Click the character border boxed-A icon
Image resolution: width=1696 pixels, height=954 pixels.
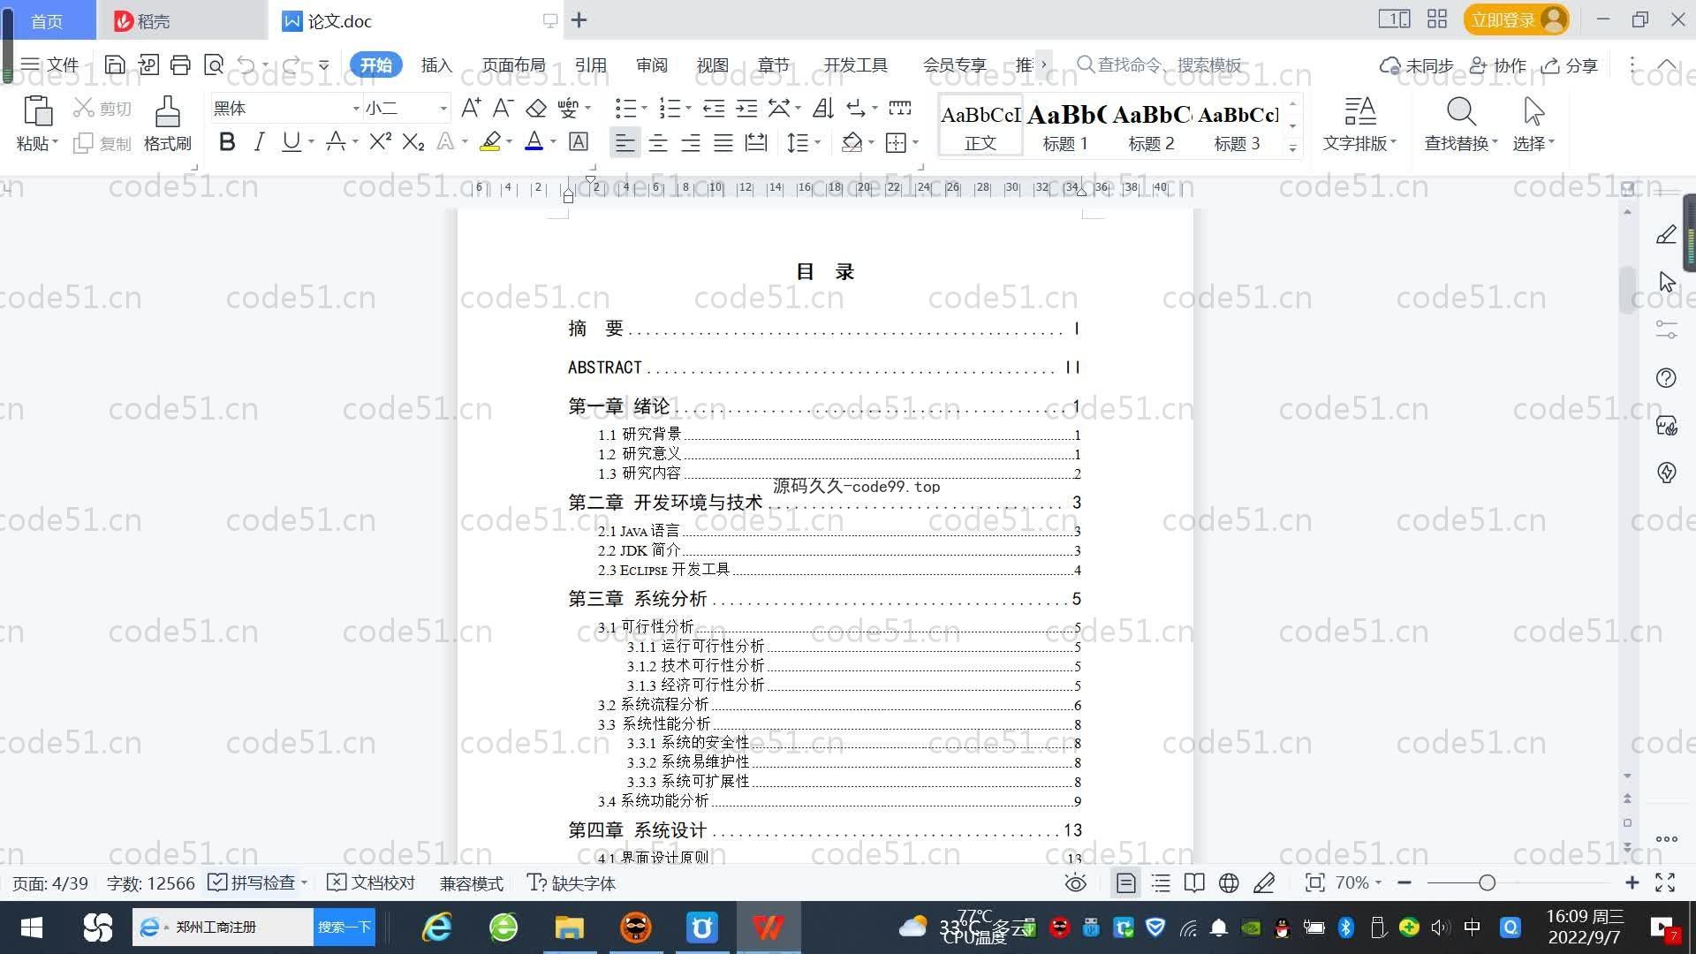coord(579,141)
